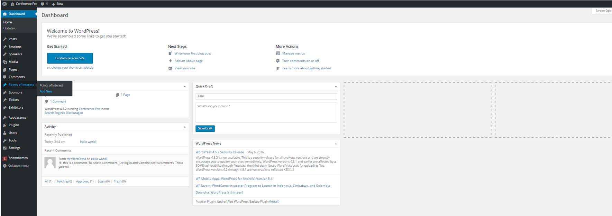
Task: Click the Quick Draft Title field
Action: (x=266, y=97)
